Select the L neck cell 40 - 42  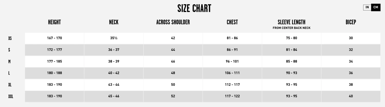click(x=114, y=73)
